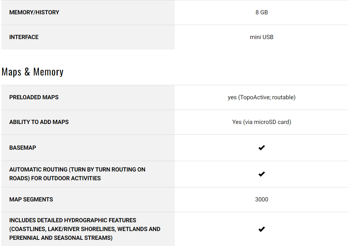Image resolution: width=348 pixels, height=246 pixels.
Task: Click the MAP SEGMENTS row label
Action: (x=31, y=199)
